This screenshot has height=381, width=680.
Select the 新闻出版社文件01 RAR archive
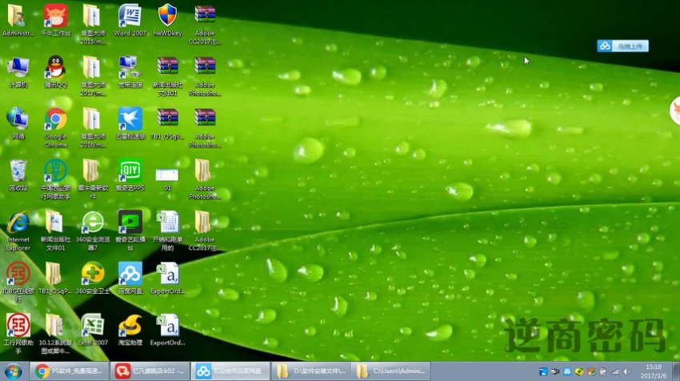(x=167, y=75)
